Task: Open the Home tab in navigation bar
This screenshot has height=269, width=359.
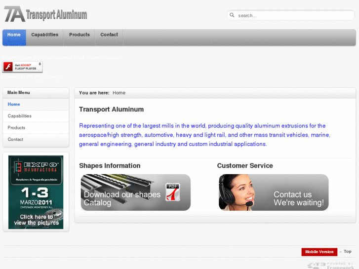Action: (x=14, y=38)
